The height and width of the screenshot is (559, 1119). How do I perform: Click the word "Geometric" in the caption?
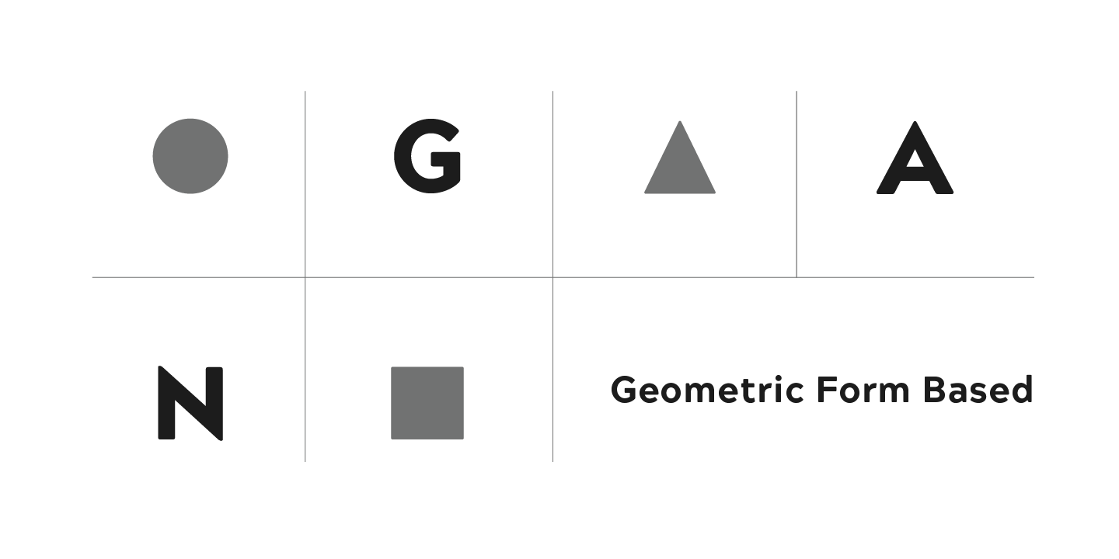point(707,390)
